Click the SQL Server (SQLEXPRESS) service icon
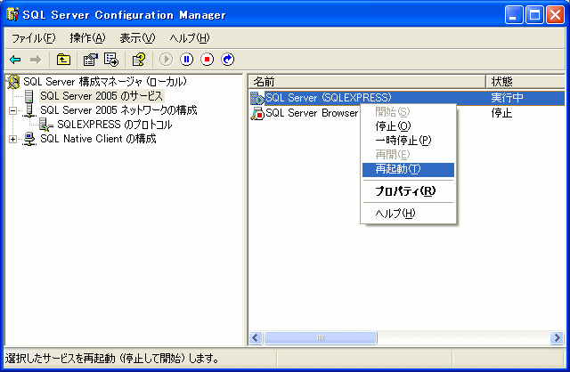570x372 pixels. pyautogui.click(x=257, y=98)
